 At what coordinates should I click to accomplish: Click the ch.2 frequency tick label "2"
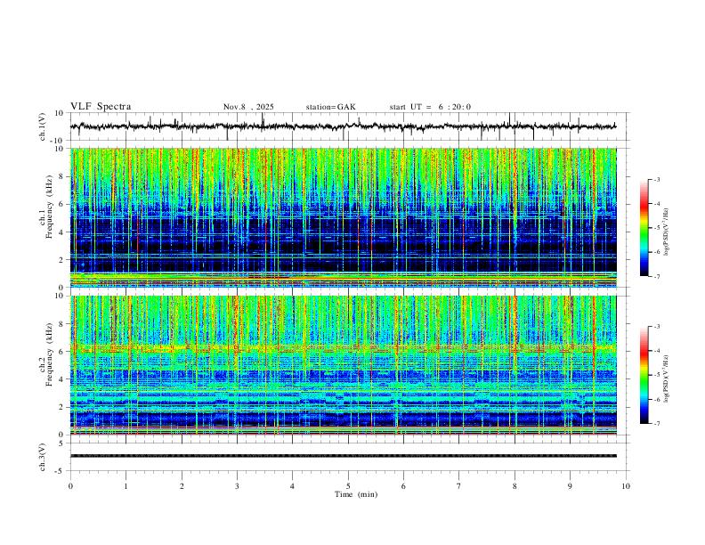(x=62, y=407)
